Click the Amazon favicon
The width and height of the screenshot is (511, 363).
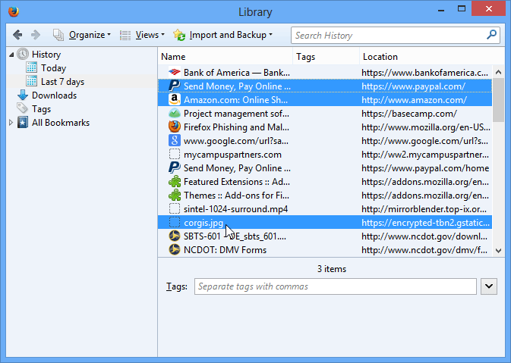[175, 99]
